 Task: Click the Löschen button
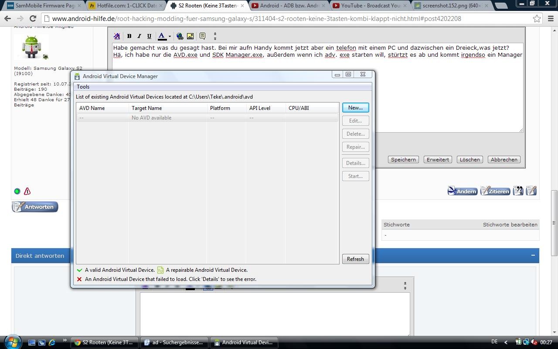(x=470, y=160)
